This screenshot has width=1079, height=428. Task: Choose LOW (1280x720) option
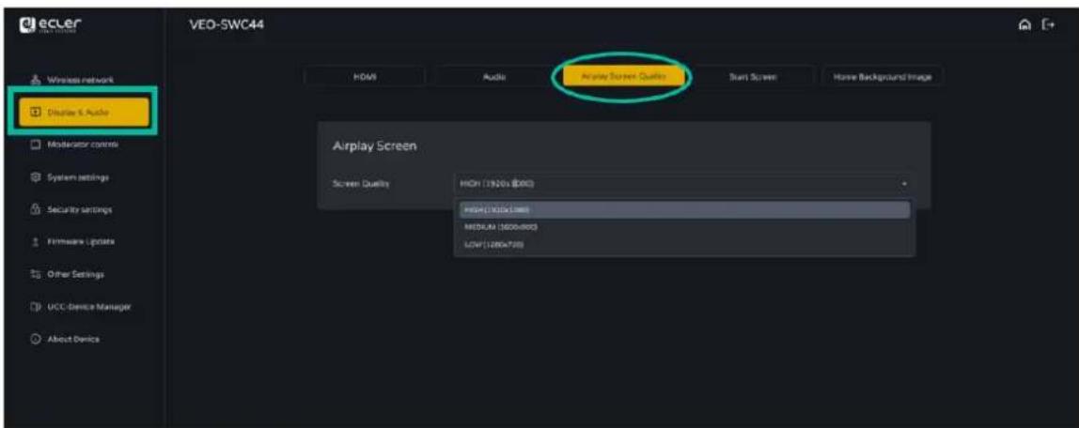pyautogui.click(x=684, y=244)
